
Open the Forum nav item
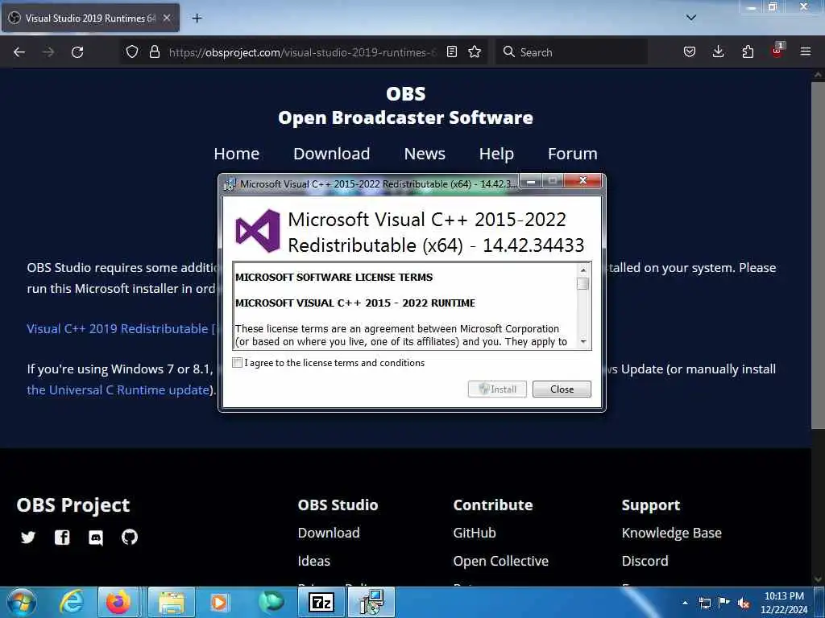(573, 154)
